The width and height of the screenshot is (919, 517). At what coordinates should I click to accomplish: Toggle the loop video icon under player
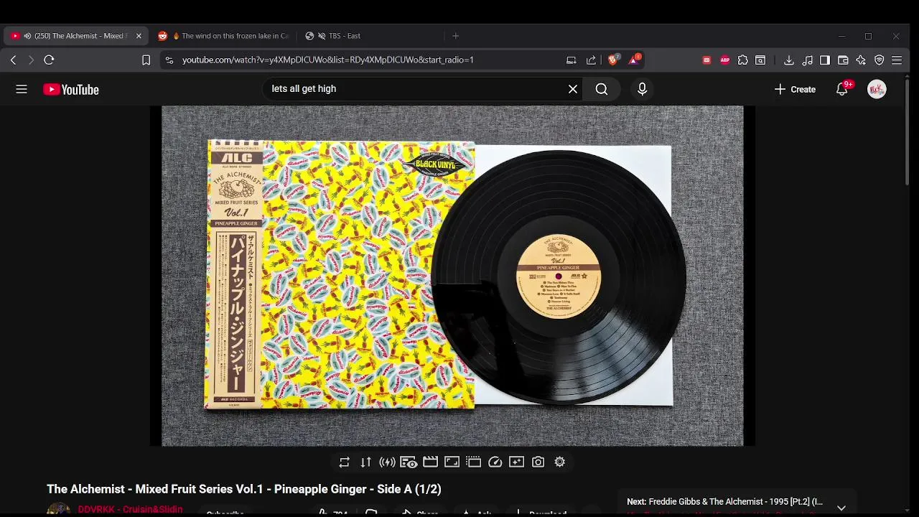coord(345,462)
